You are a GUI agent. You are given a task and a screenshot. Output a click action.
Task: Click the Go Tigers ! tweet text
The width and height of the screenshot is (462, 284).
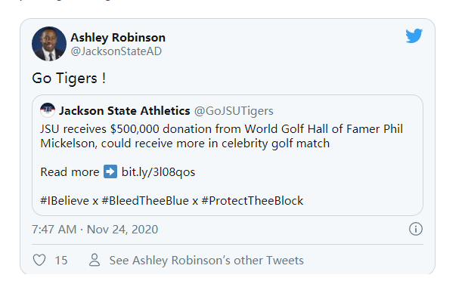point(69,79)
